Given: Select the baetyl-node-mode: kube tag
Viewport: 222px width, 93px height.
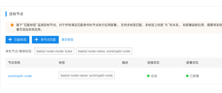Looking at the screenshot, I should 54,51.
